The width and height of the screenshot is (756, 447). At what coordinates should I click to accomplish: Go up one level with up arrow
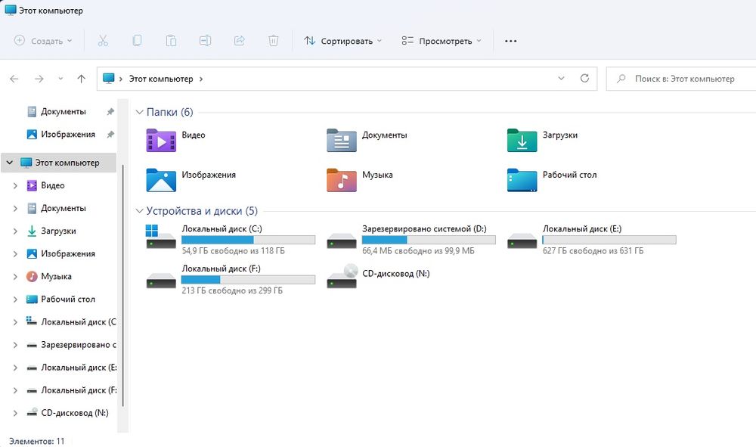(x=82, y=79)
